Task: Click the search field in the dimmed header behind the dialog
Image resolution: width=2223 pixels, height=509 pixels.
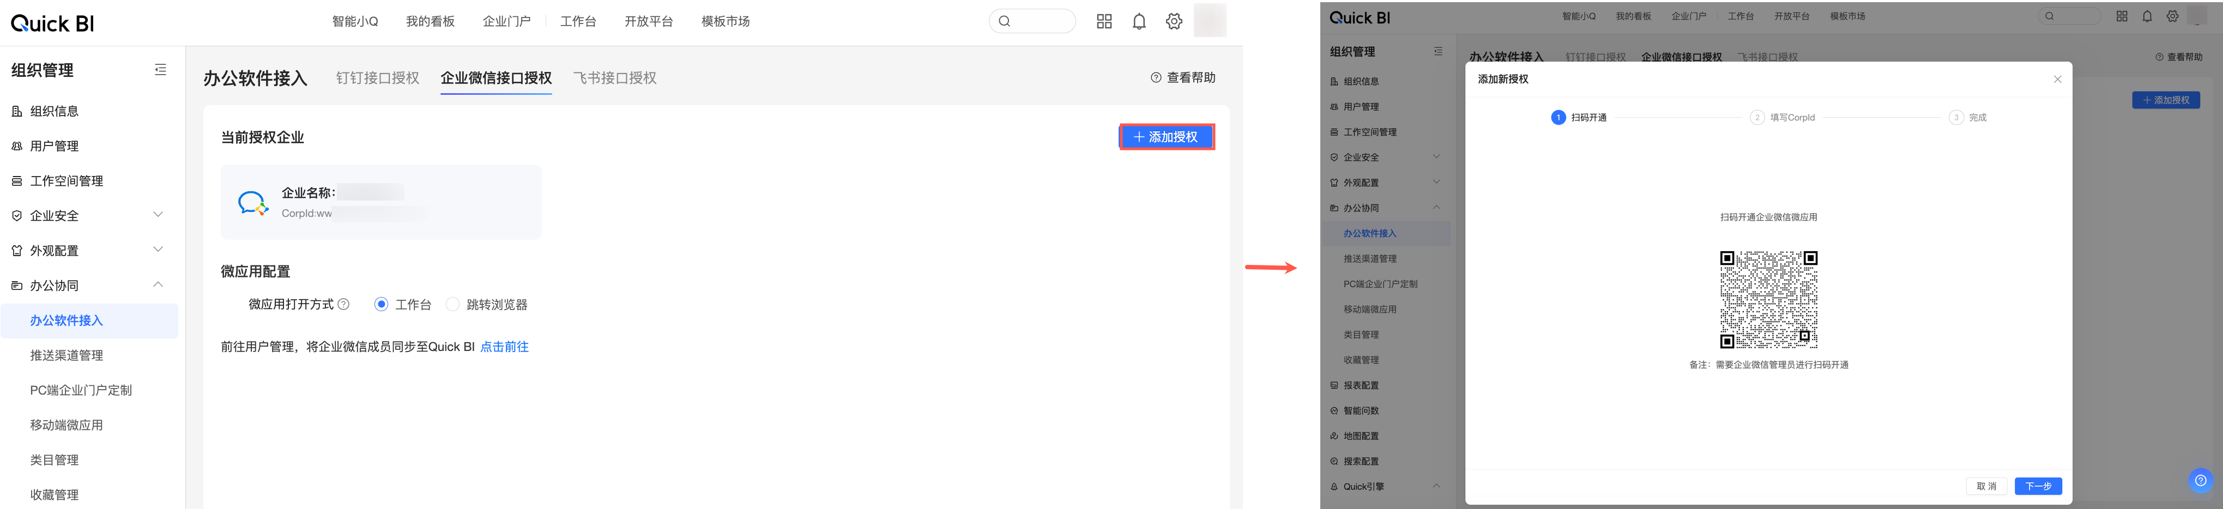Action: (x=2069, y=16)
